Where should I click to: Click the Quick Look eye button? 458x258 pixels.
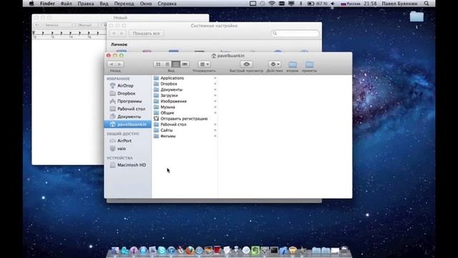pyautogui.click(x=246, y=64)
